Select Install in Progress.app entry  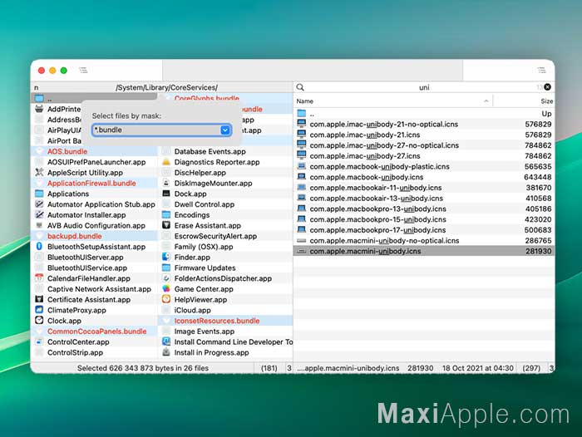click(x=211, y=352)
